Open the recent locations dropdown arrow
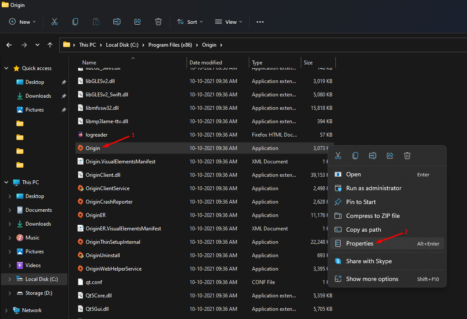 37,45
